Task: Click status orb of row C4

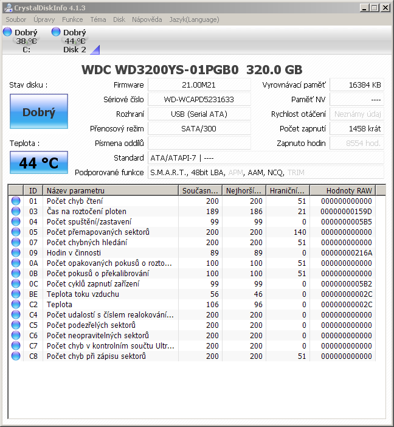Action: coord(16,315)
